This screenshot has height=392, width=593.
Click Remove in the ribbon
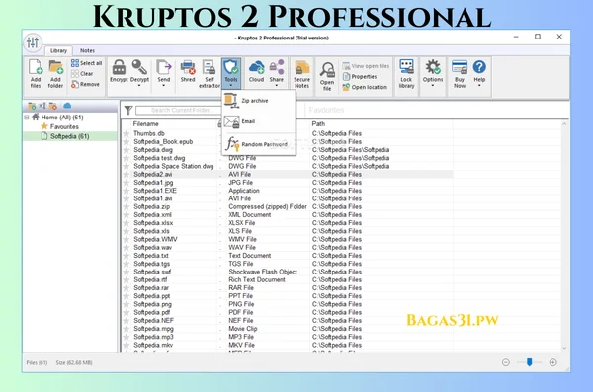(85, 84)
